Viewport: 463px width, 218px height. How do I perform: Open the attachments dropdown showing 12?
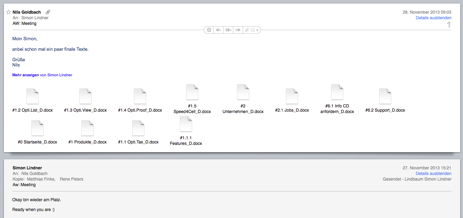click(252, 30)
